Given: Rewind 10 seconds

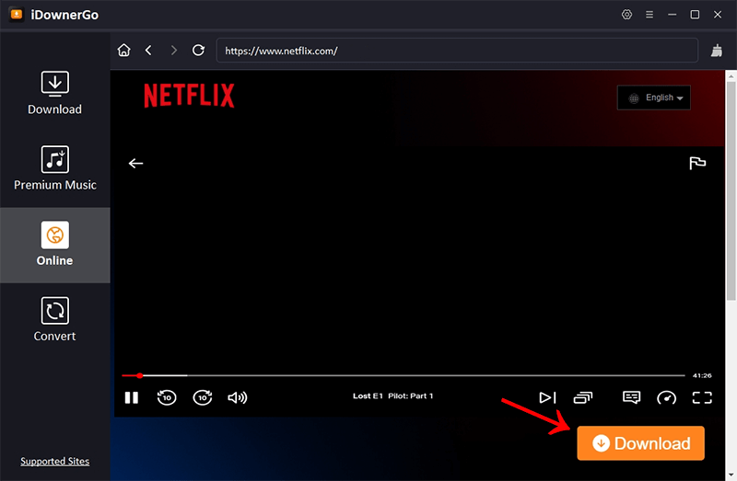Looking at the screenshot, I should (167, 397).
